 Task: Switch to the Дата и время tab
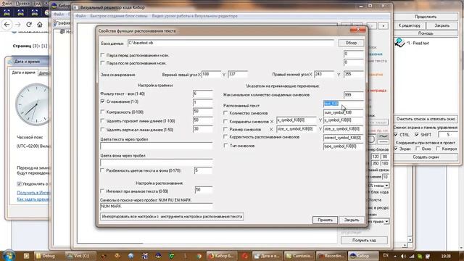click(23, 72)
